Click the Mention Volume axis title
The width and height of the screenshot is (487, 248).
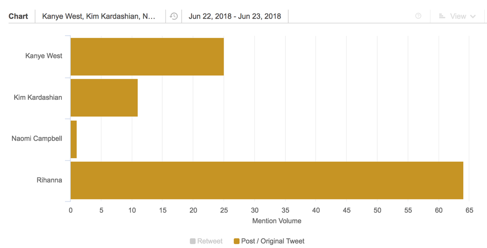277,221
